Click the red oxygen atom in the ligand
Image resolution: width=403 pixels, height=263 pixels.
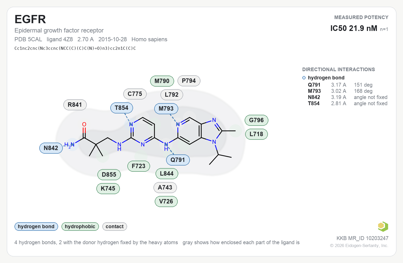click(84, 125)
